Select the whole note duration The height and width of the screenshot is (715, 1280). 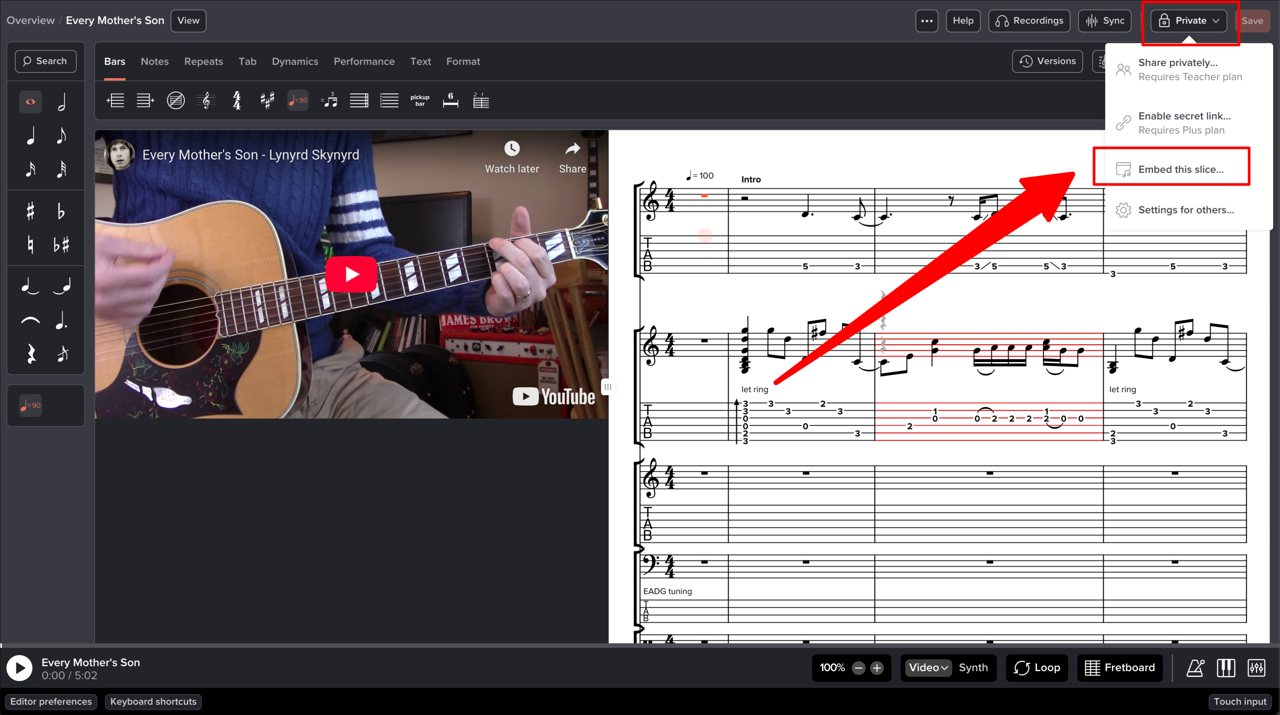click(x=30, y=102)
